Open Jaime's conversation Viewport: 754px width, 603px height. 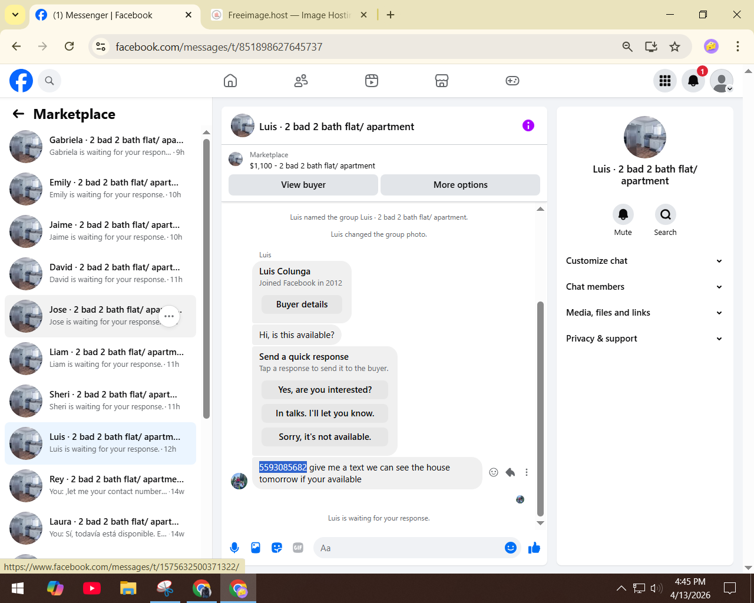tap(100, 231)
